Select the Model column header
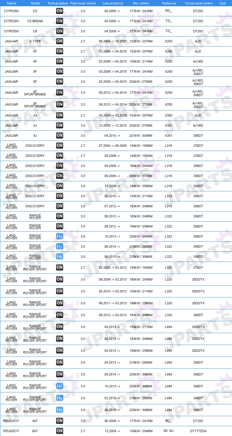This screenshot has width=232, height=436. pos(35,3)
